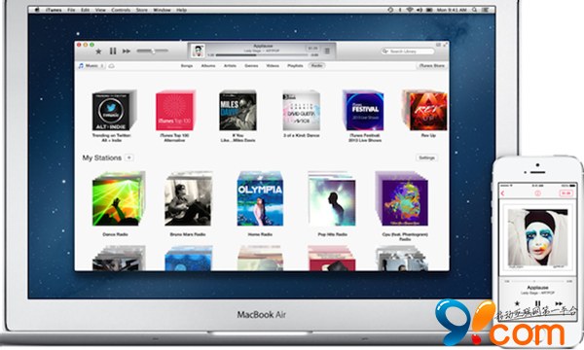Screen dimensions: 584x350
Task: Switch to the Playlists tab
Action: point(295,66)
